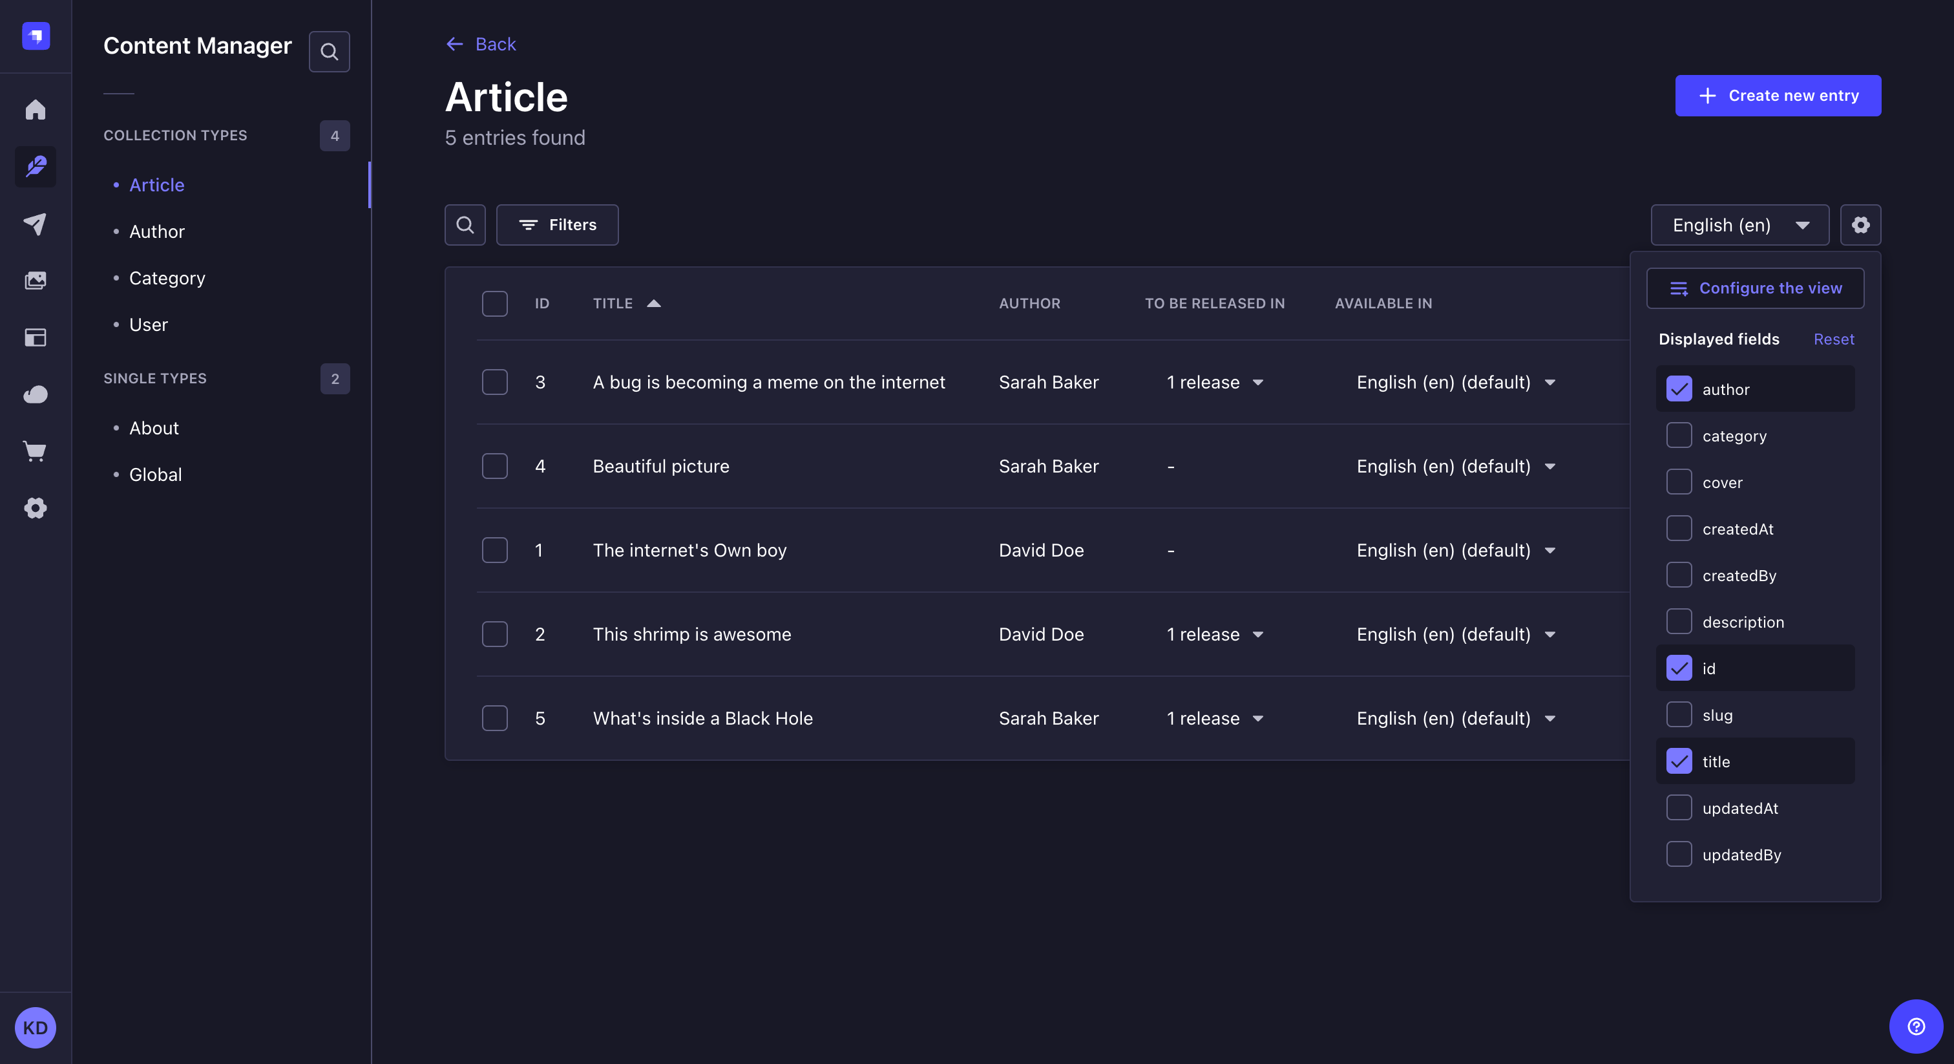Open the Content-Type Builder
The height and width of the screenshot is (1064, 1954).
pos(35,337)
